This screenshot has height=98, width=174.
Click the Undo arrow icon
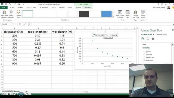[10, 4]
